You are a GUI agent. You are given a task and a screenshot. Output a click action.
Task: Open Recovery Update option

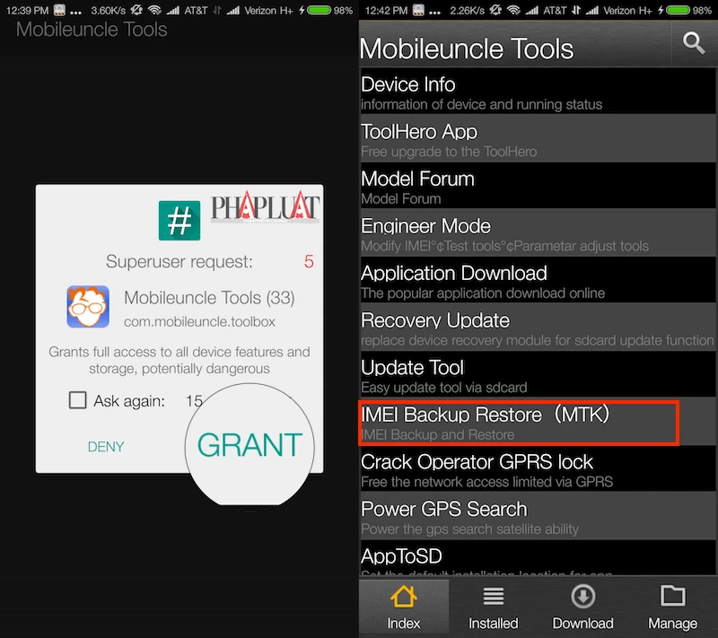537,329
